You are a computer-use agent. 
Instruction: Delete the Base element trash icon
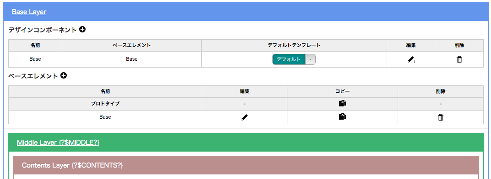(441, 117)
